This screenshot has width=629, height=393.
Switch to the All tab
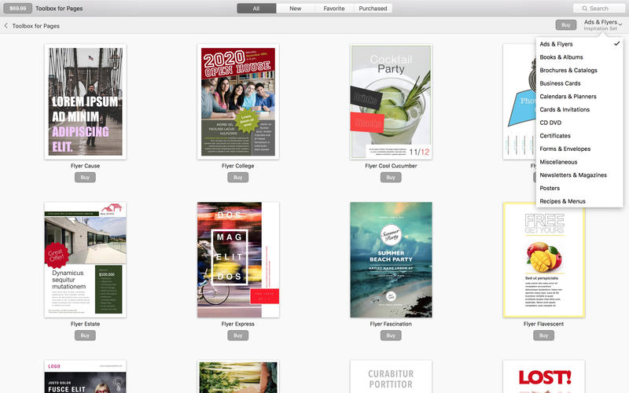256,9
